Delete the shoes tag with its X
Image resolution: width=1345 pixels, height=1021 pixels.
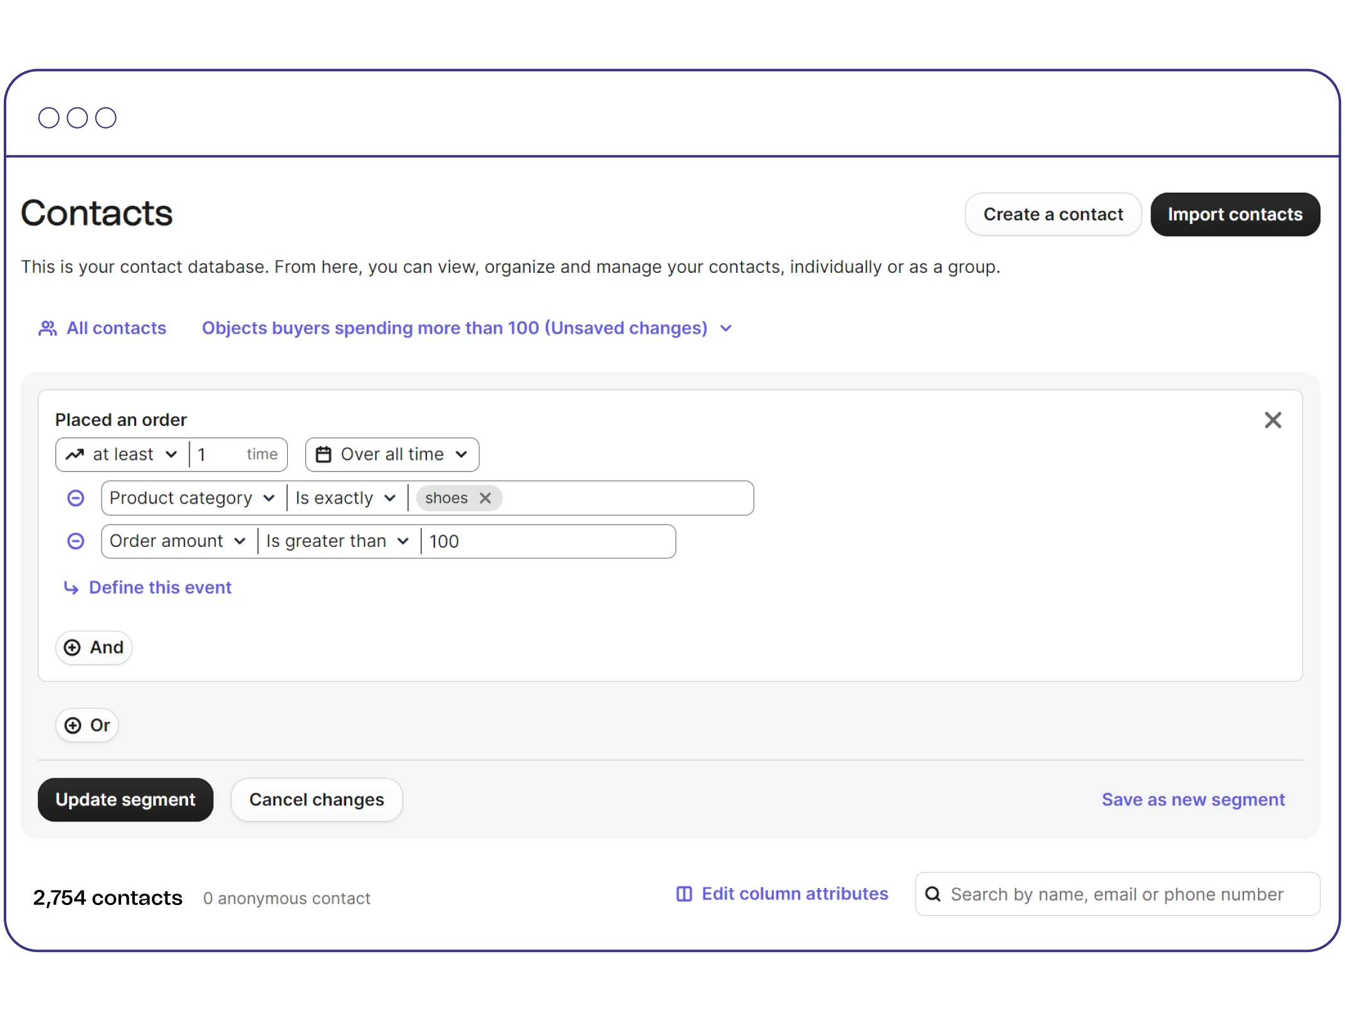pos(485,498)
